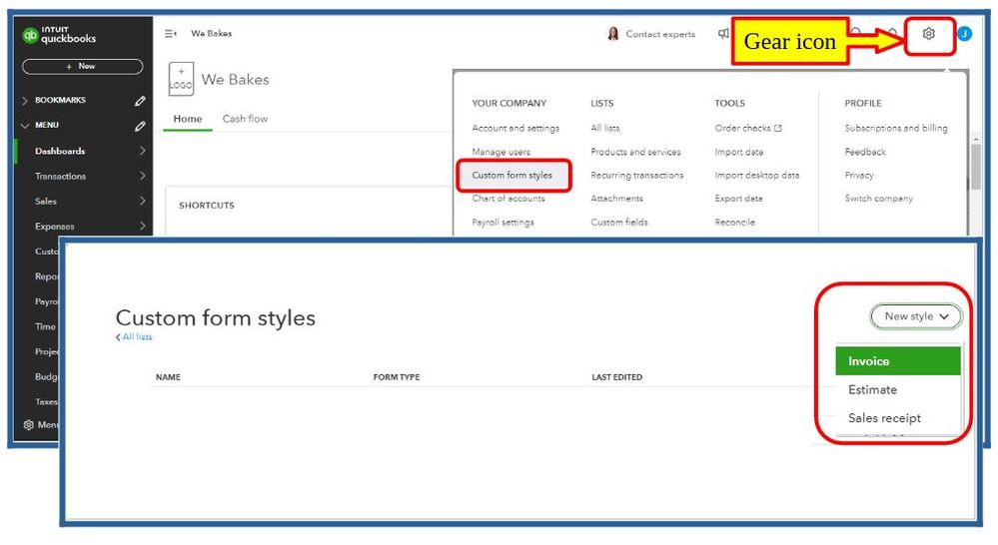998x545 pixels.
Task: Open All lists under LISTS
Action: (604, 128)
